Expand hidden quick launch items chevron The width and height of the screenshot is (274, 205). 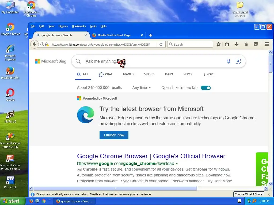pyautogui.click(x=50, y=200)
